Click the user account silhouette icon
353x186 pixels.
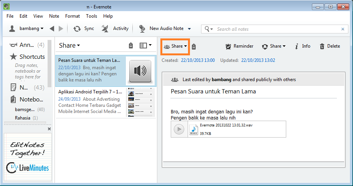pos(12,29)
